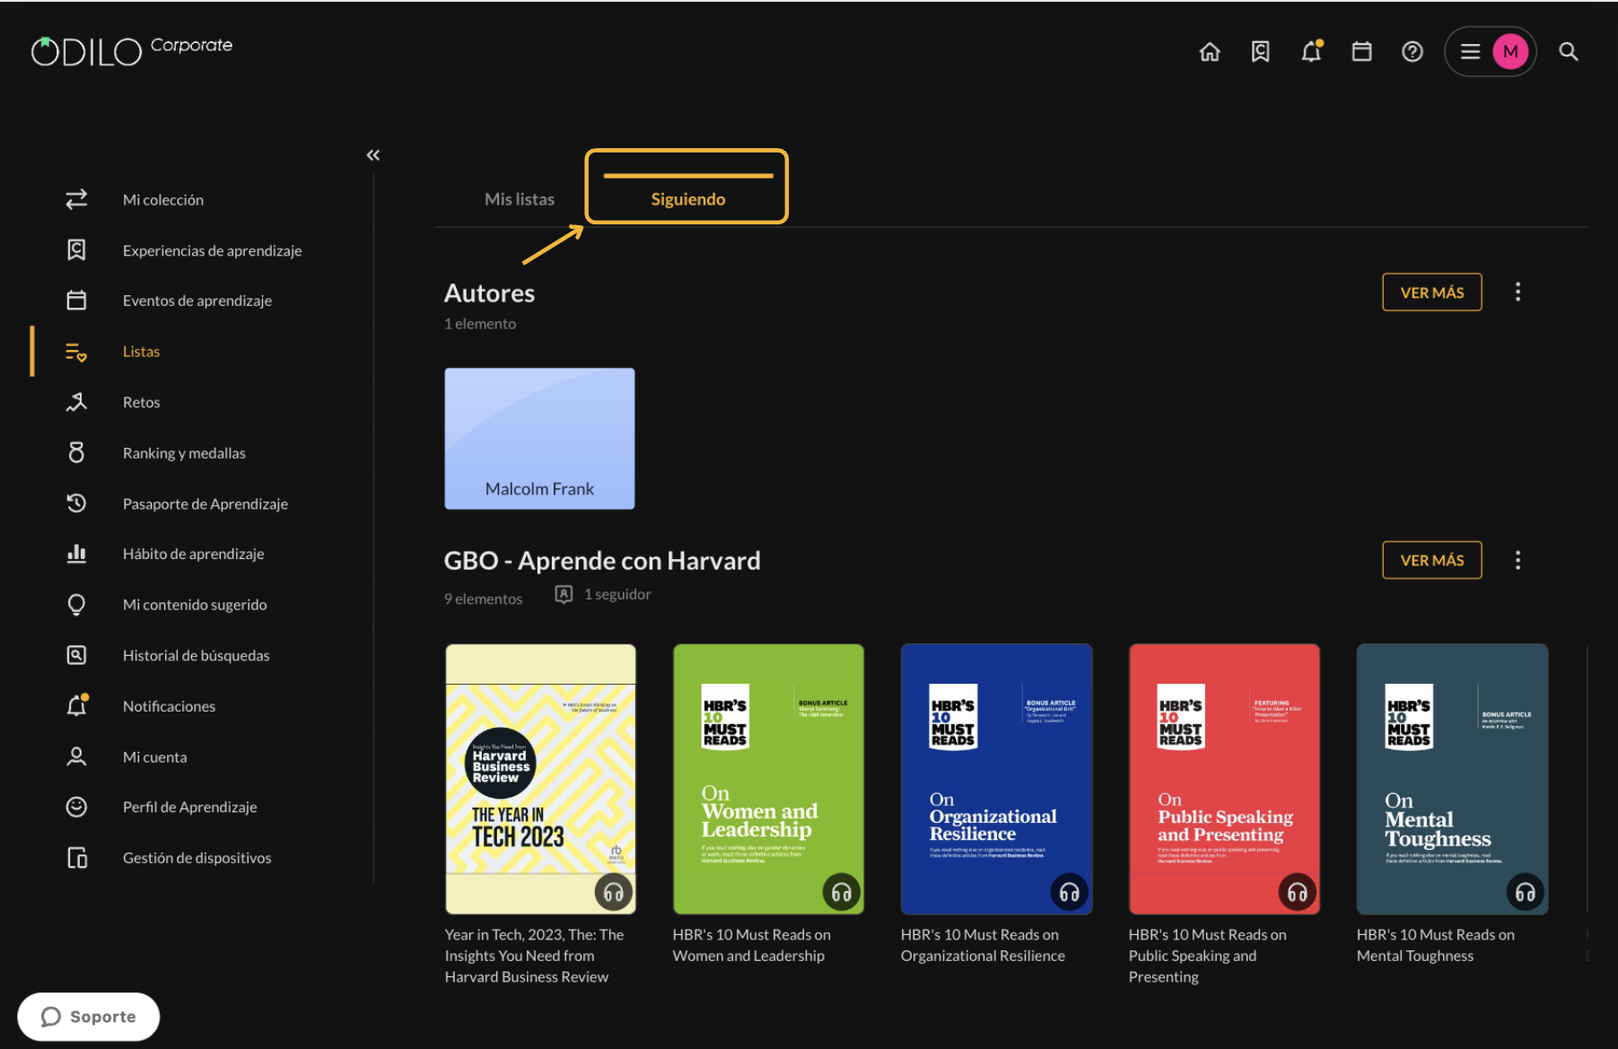Image resolution: width=1618 pixels, height=1049 pixels.
Task: Open notifications bell in top bar
Action: [x=1312, y=51]
